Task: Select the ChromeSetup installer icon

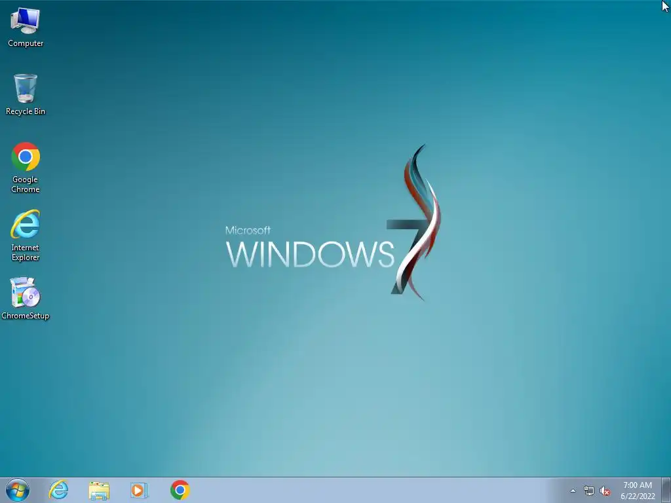Action: pyautogui.click(x=26, y=298)
